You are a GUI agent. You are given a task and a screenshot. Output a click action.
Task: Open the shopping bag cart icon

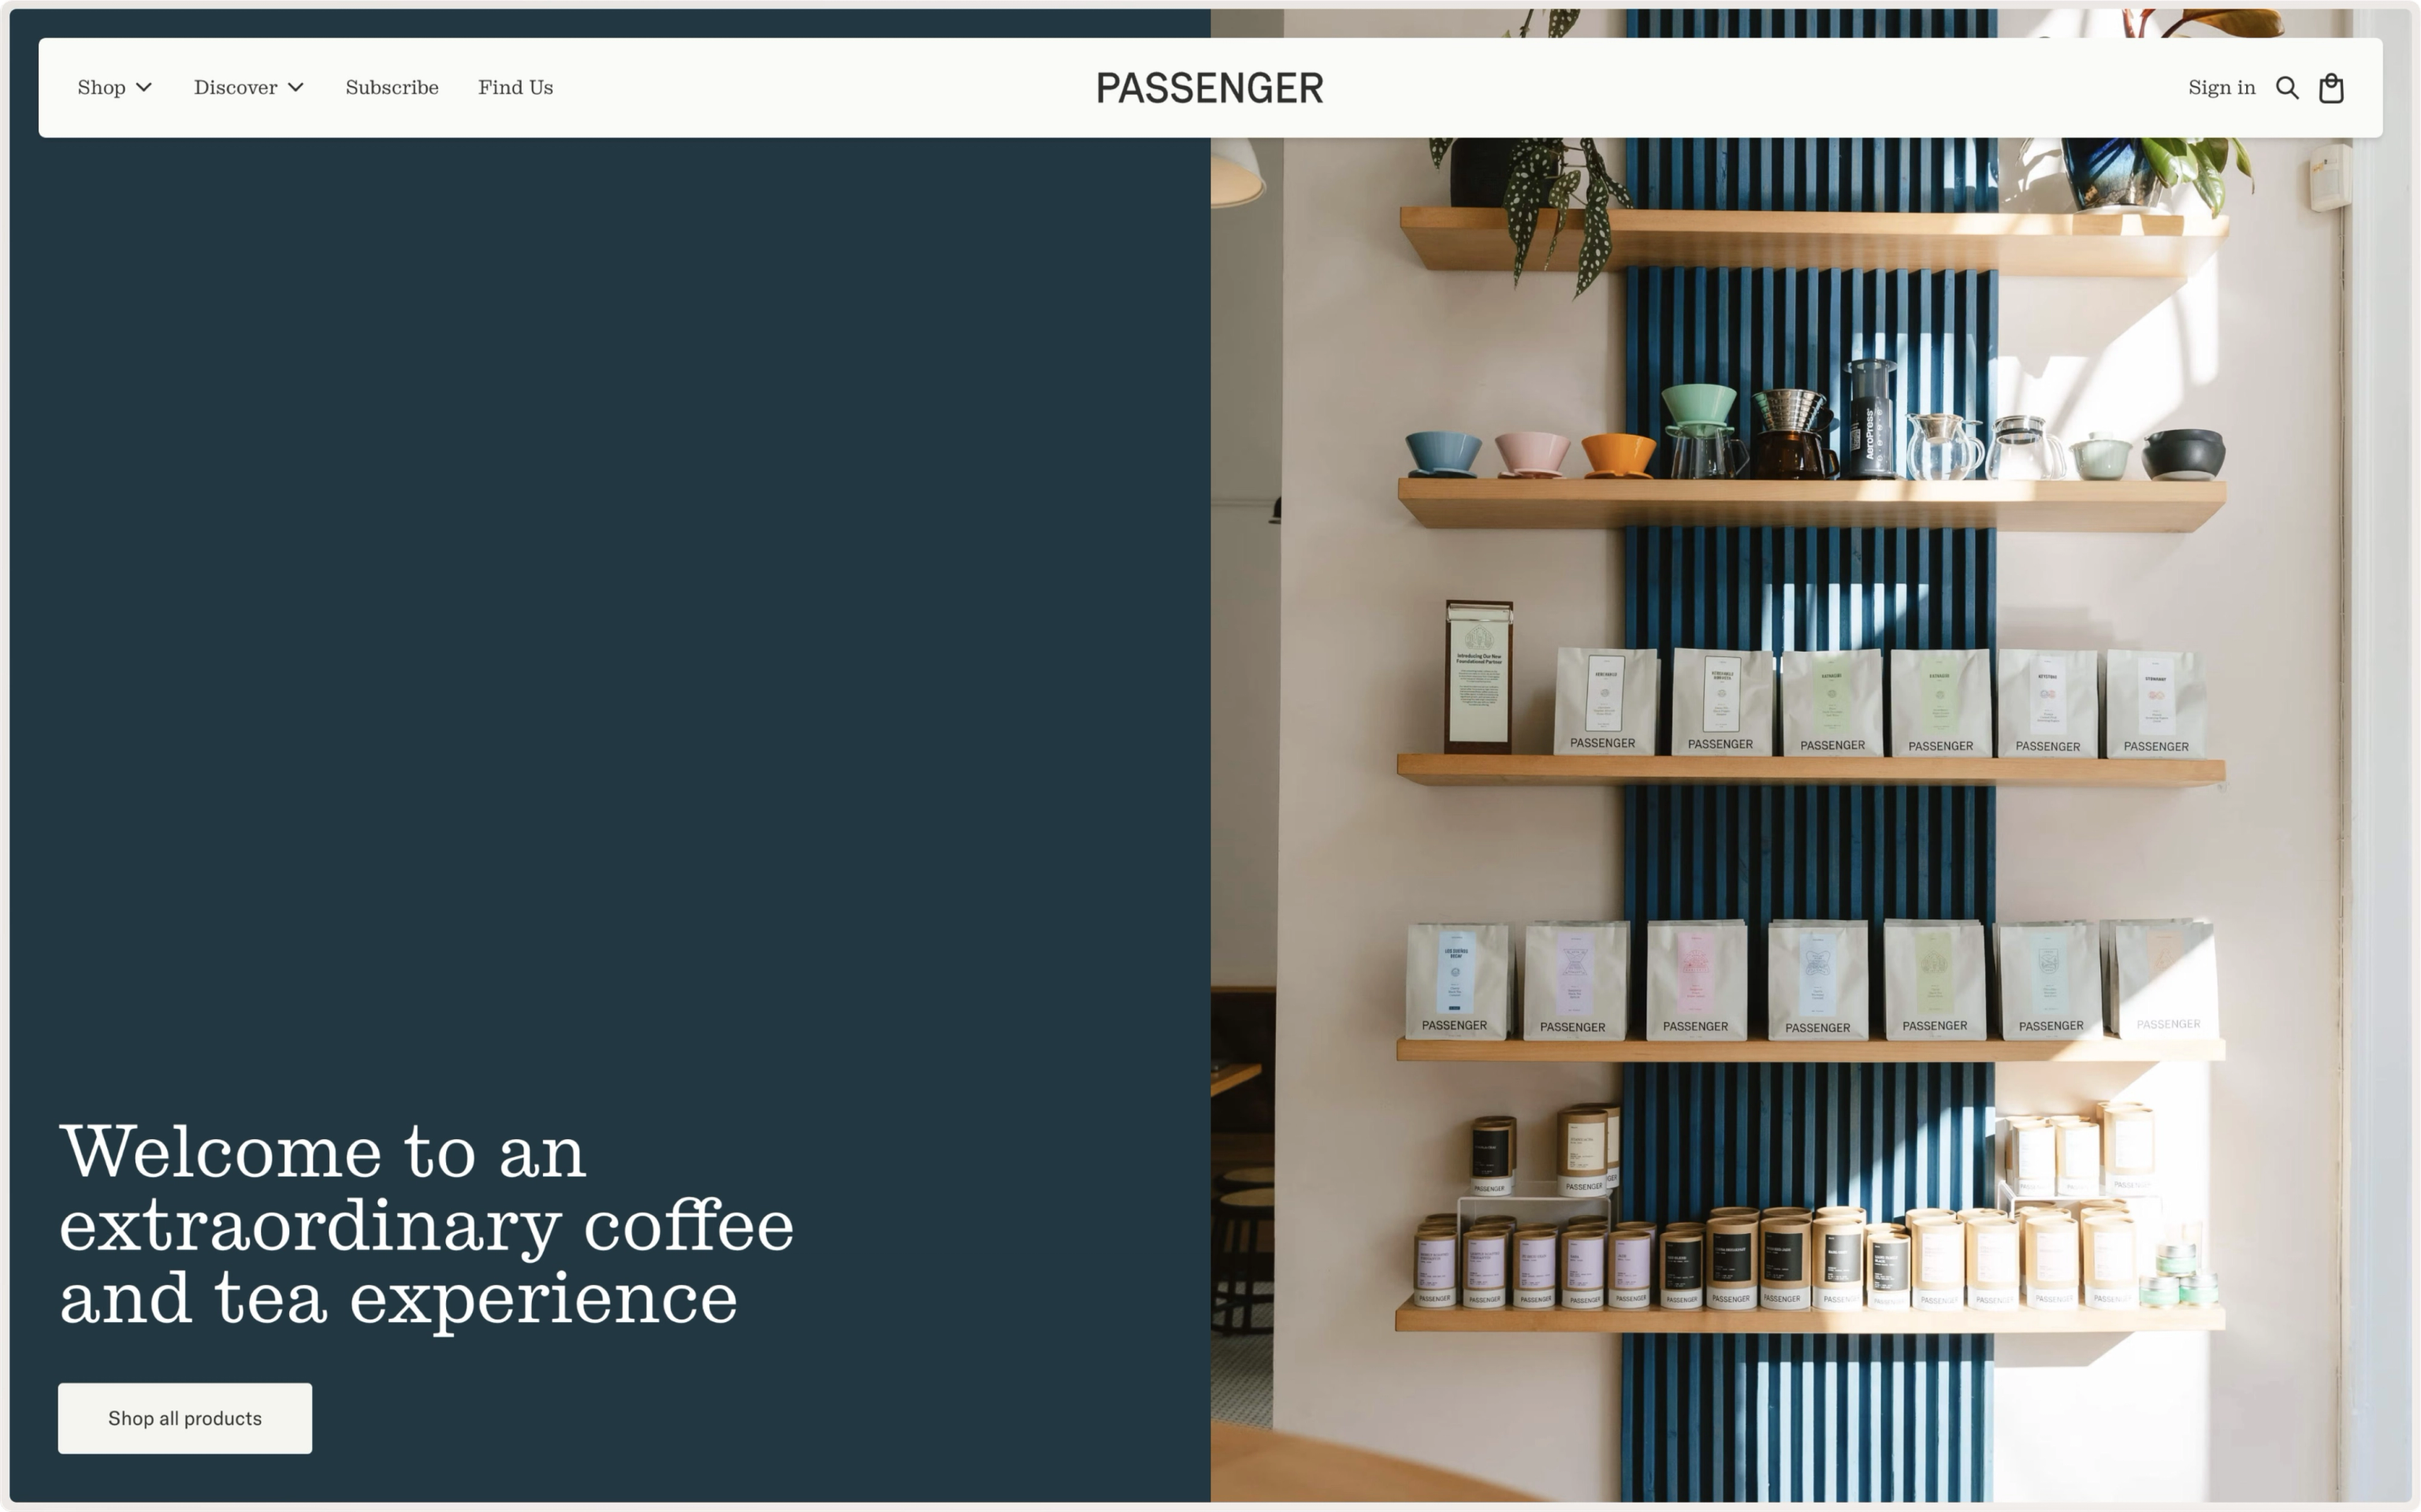tap(2331, 88)
